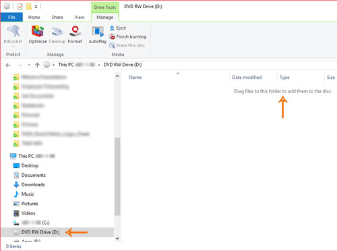This screenshot has width=337, height=251.
Task: Select This PC in the navigation tree
Action: pos(32,156)
